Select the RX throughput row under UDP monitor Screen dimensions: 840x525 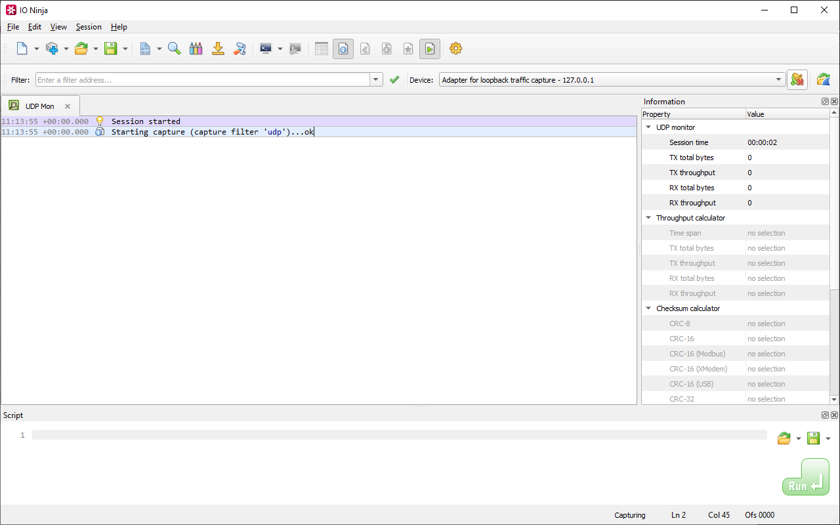coord(736,203)
